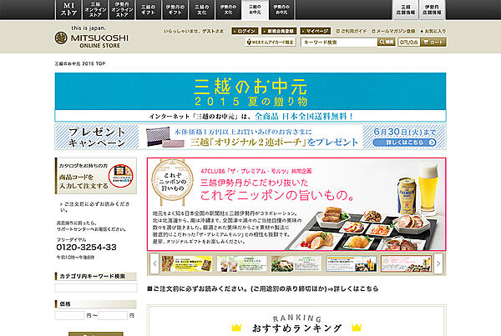Switch to 伊勢丹オンラインストア tab

[122, 9]
